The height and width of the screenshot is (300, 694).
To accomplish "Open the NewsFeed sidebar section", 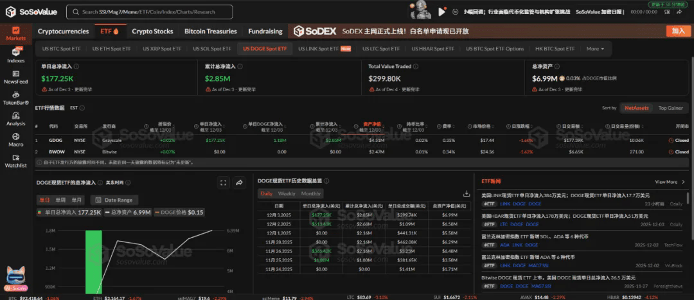I will pyautogui.click(x=15, y=77).
